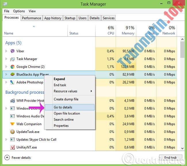187x166 pixels.
Task: Click the vertical scrollbar thumb
Action: [x=182, y=49]
